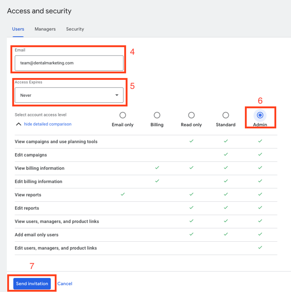Select the Email only access level
The width and height of the screenshot is (291, 292).
pyautogui.click(x=122, y=115)
